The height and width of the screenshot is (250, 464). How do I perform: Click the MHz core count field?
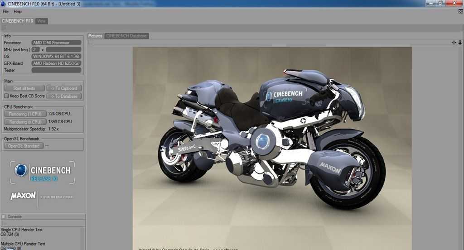pos(35,50)
